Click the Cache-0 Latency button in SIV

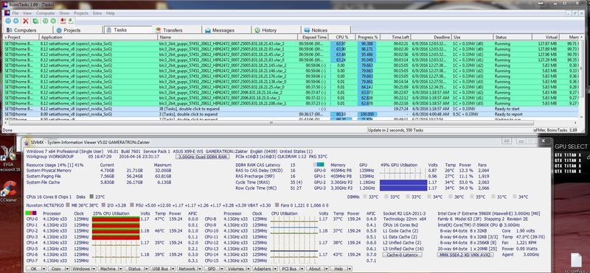pos(402,255)
